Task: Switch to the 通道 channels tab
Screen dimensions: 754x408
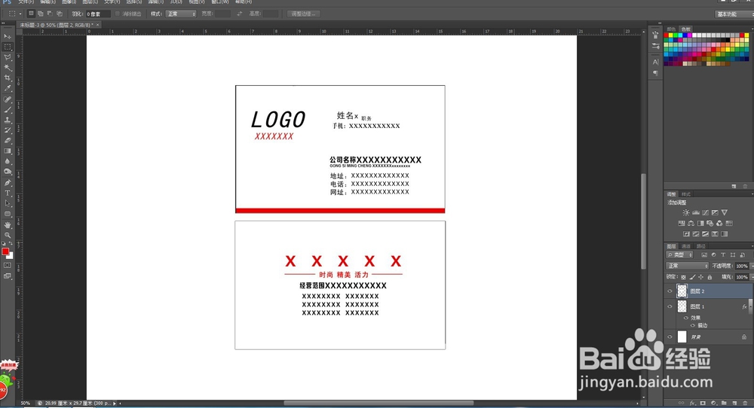Action: 686,245
